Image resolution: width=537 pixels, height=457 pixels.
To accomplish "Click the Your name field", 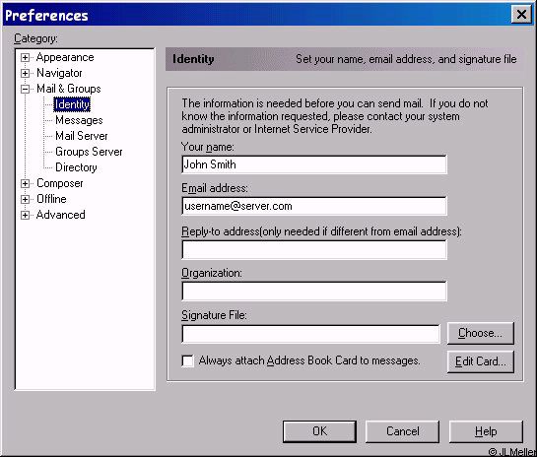I will [x=314, y=164].
